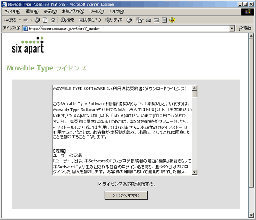Click into the address bar URL field

pyautogui.click(x=128, y=29)
